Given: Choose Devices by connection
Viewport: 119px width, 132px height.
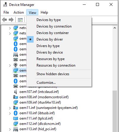Looking at the screenshot, I should pyautogui.click(x=59, y=26).
